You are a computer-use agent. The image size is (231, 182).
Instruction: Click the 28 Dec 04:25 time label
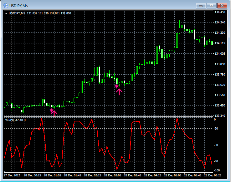153,175
